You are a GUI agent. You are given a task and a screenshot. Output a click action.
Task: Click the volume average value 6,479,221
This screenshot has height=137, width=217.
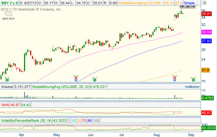point(98,87)
